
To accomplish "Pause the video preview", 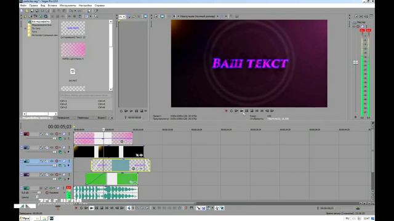I will (x=247, y=110).
